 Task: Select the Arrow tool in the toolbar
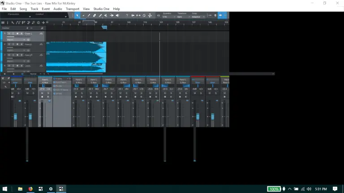[77, 16]
